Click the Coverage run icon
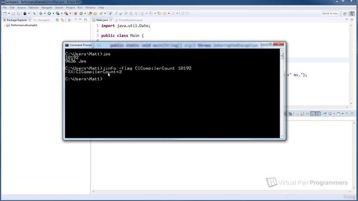The height and width of the screenshot is (201, 358). coord(58,13)
